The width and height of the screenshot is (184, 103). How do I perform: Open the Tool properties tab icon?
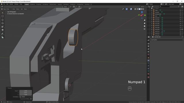coord(148,40)
